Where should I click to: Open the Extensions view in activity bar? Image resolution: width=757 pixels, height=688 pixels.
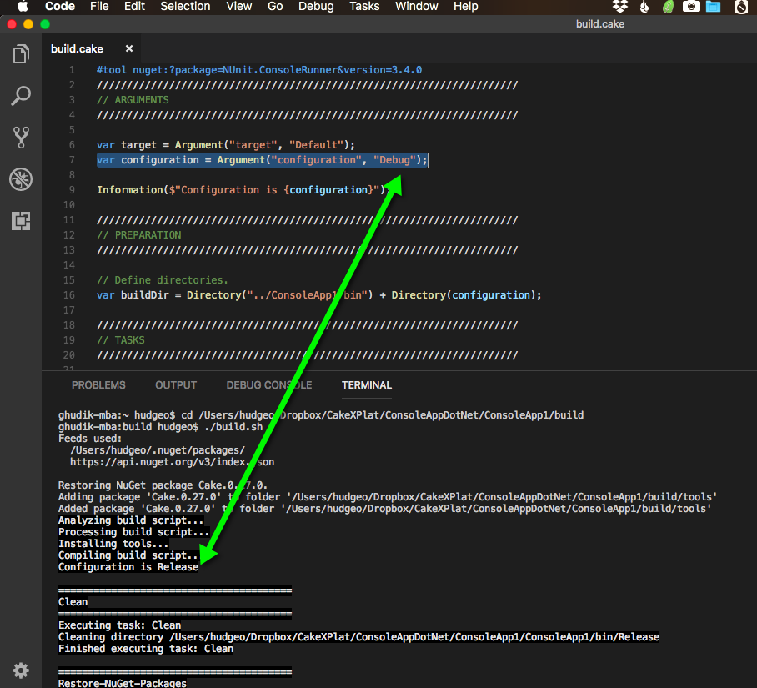21,221
